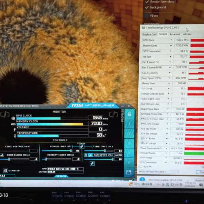Click the Fan Speed slider handle
This screenshot has width=204, height=204.
[x=113, y=159]
